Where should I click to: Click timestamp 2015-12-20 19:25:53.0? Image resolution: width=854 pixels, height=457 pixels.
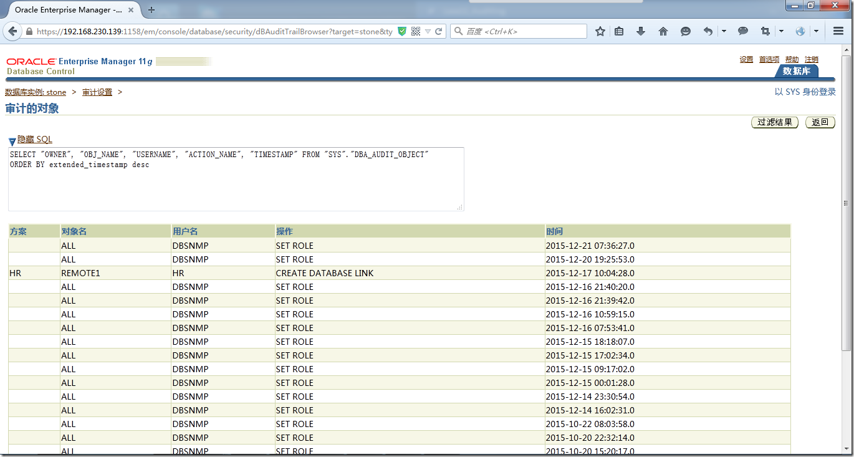(590, 259)
